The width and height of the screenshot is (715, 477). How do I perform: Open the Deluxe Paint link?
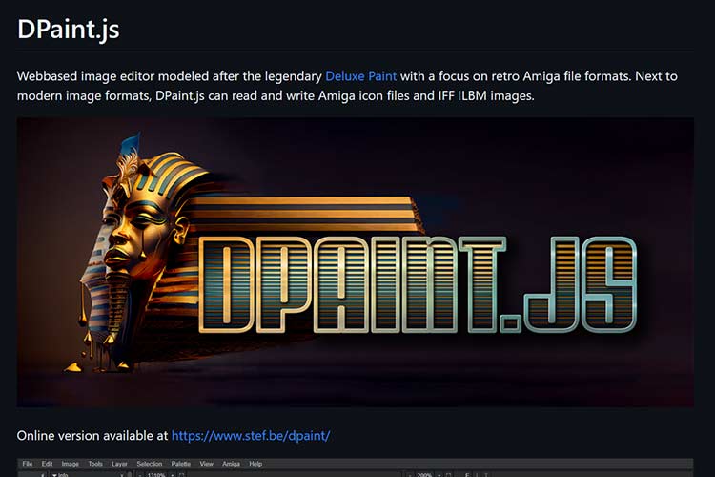pos(361,75)
